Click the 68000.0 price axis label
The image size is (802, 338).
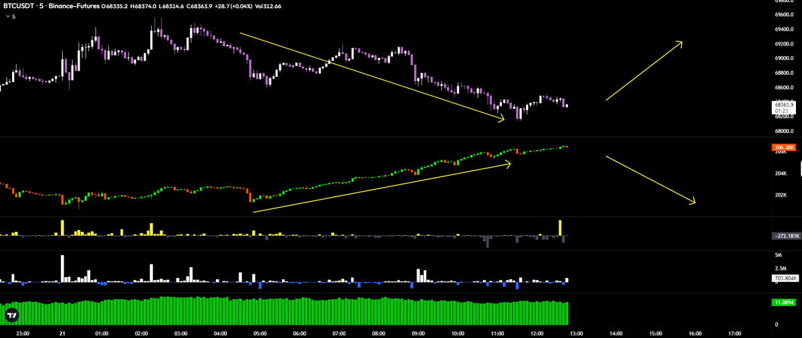click(784, 132)
